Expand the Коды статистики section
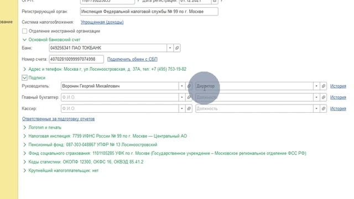 (x=24, y=162)
